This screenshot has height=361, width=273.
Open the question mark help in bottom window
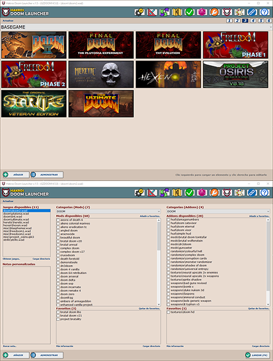coord(264,192)
